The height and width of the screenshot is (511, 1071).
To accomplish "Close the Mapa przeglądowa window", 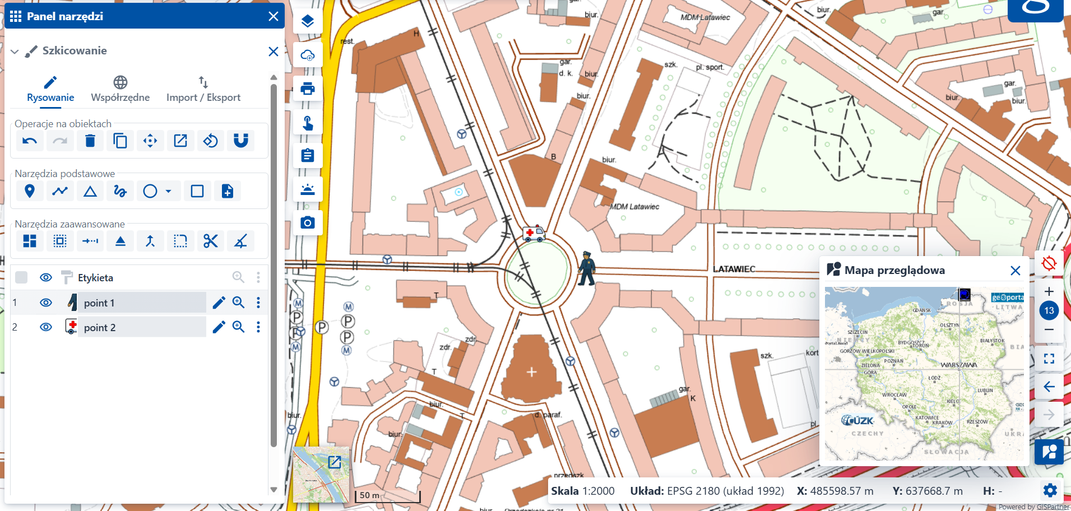I will (x=1016, y=271).
